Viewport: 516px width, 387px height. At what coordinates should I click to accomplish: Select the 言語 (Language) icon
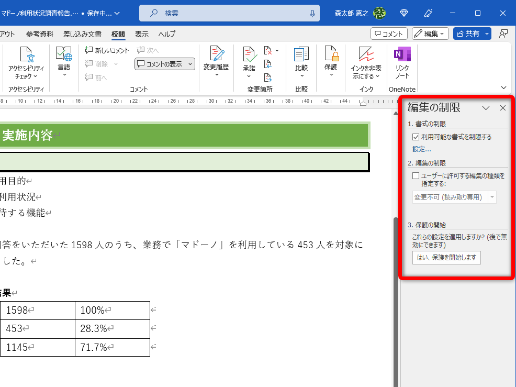(63, 60)
